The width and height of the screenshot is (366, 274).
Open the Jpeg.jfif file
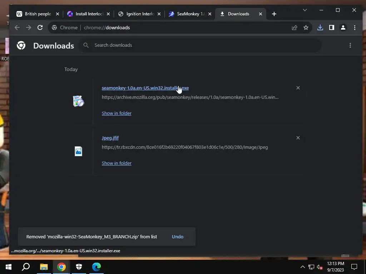(110, 138)
